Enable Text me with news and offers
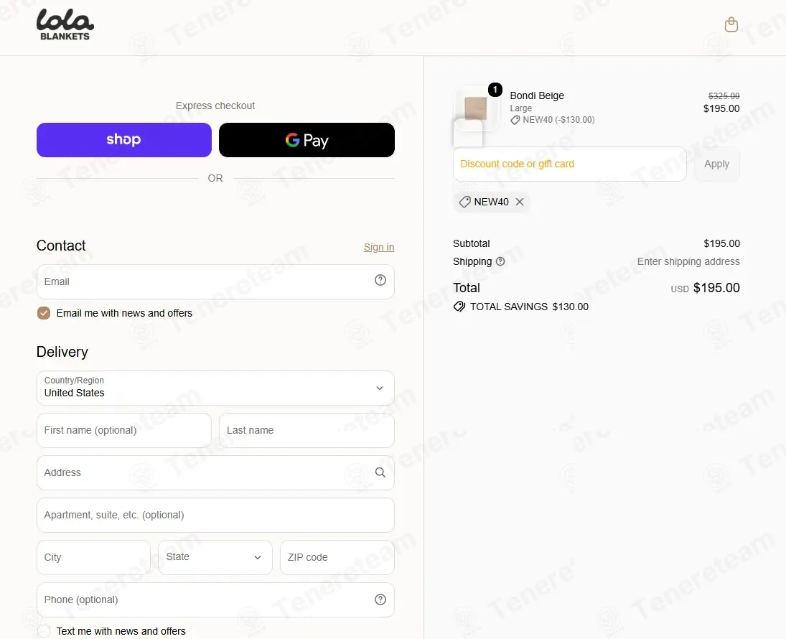Viewport: 786px width, 639px height. pyautogui.click(x=44, y=631)
